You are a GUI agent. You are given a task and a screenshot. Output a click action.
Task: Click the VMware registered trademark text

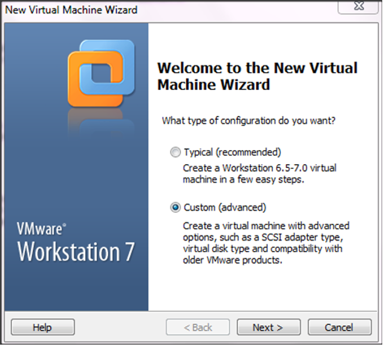pos(41,228)
